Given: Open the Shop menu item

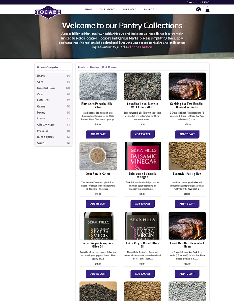Looking at the screenshot, I should 88,9.
